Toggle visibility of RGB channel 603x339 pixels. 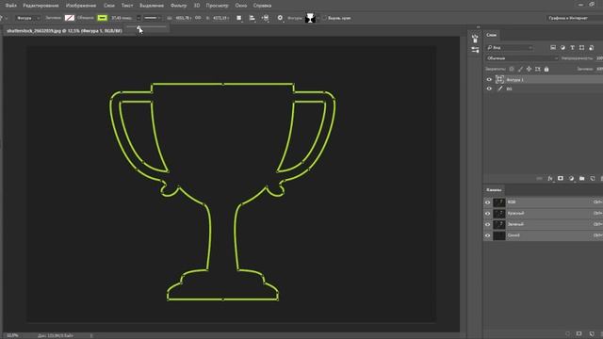point(488,202)
